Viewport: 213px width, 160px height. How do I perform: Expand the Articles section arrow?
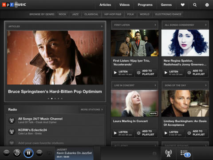tap(102, 27)
